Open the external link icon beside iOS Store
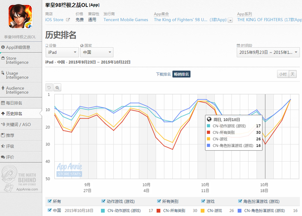Image resolution: width=302 pixels, height=216 pixels. 68,19
